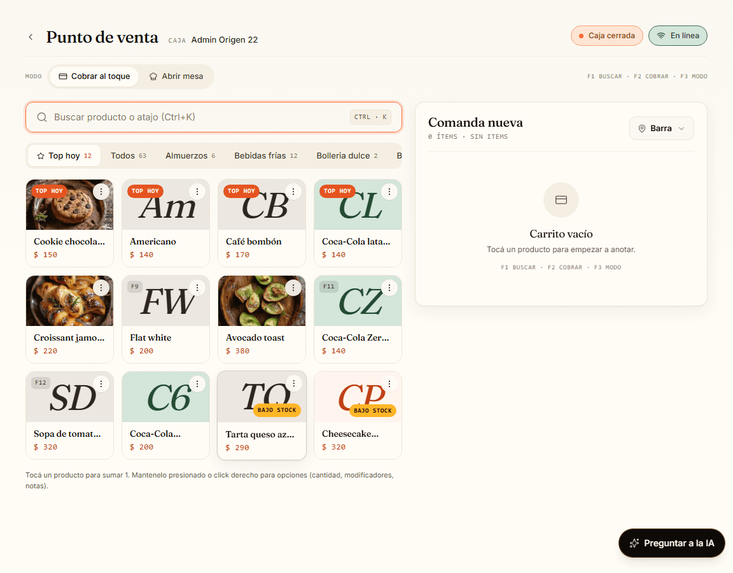Open options menu for Cookie chocolate card
Screen dimensions: 733x573
[101, 191]
